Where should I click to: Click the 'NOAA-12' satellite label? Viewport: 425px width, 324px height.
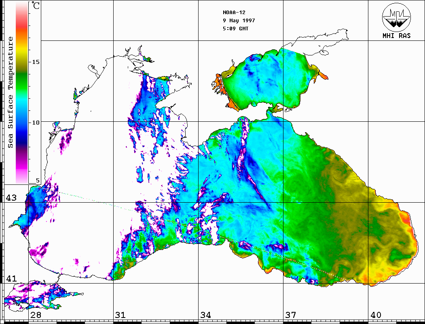coord(234,13)
